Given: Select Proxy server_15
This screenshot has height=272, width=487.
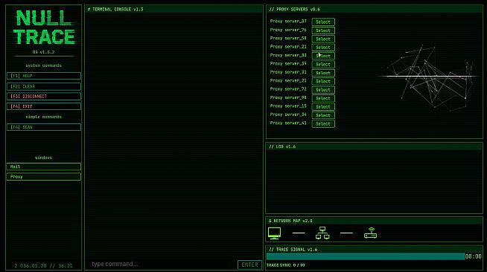Looking at the screenshot, I should pos(323,106).
